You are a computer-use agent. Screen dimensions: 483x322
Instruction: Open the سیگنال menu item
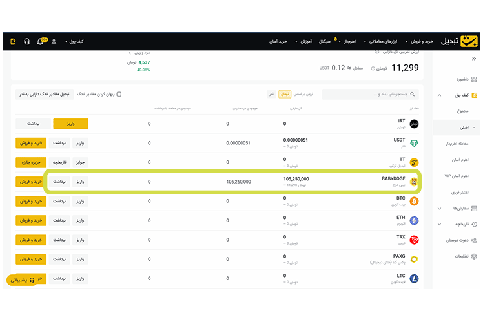[x=327, y=41]
